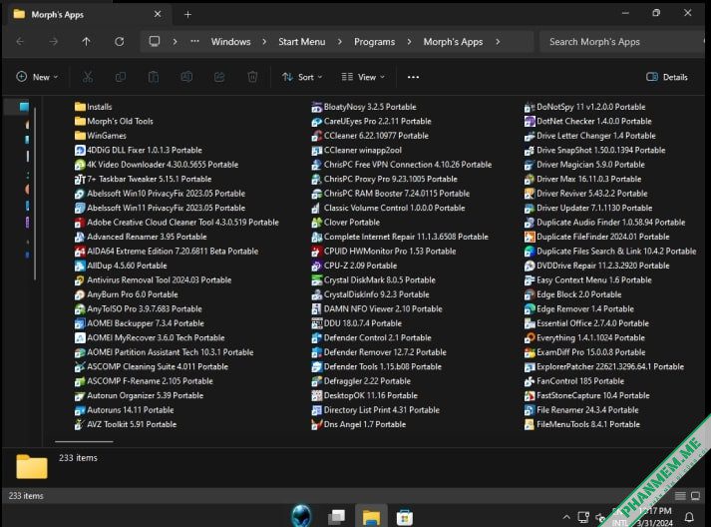This screenshot has height=527, width=711.
Task: Click the horizontal scrollbar below file list
Action: (x=84, y=441)
